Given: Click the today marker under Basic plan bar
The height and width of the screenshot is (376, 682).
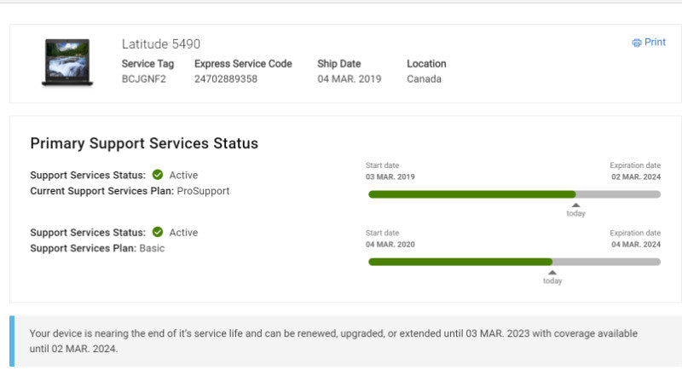Looking at the screenshot, I should coord(552,277).
